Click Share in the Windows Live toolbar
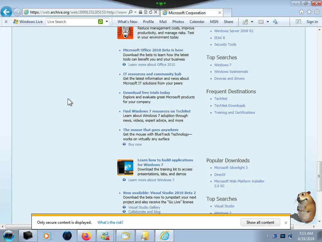The width and height of the screenshot is (322, 242). coord(228,22)
